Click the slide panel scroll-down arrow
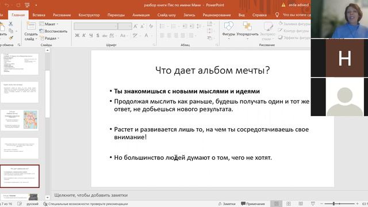This screenshot has width=368, height=207. click(x=47, y=198)
